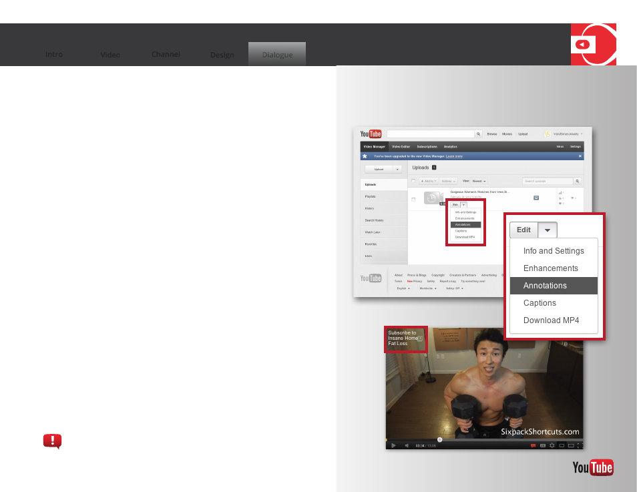Click the magnifier search button beside the YouTube search box

pos(479,134)
